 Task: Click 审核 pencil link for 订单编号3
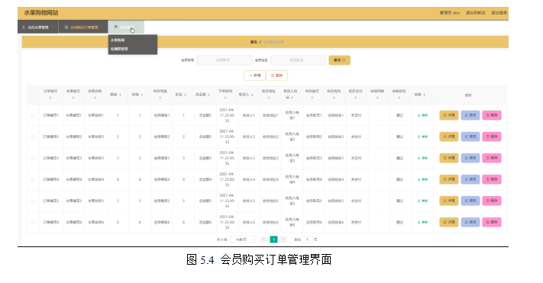click(422, 158)
